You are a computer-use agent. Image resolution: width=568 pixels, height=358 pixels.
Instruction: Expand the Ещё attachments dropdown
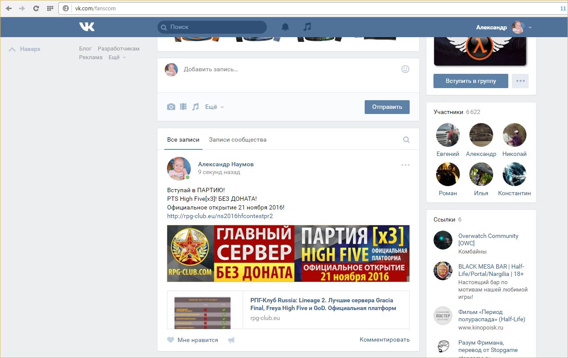click(x=215, y=107)
